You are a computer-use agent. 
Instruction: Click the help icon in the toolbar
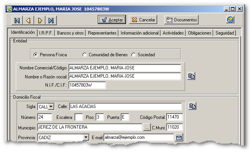(x=230, y=19)
